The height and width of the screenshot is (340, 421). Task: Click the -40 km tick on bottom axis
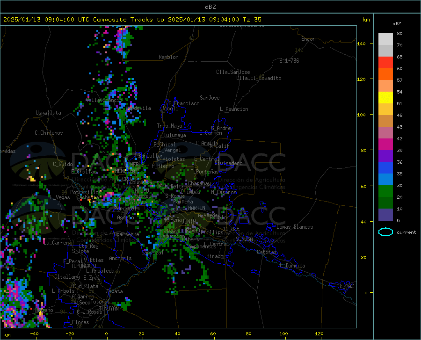click(x=34, y=333)
